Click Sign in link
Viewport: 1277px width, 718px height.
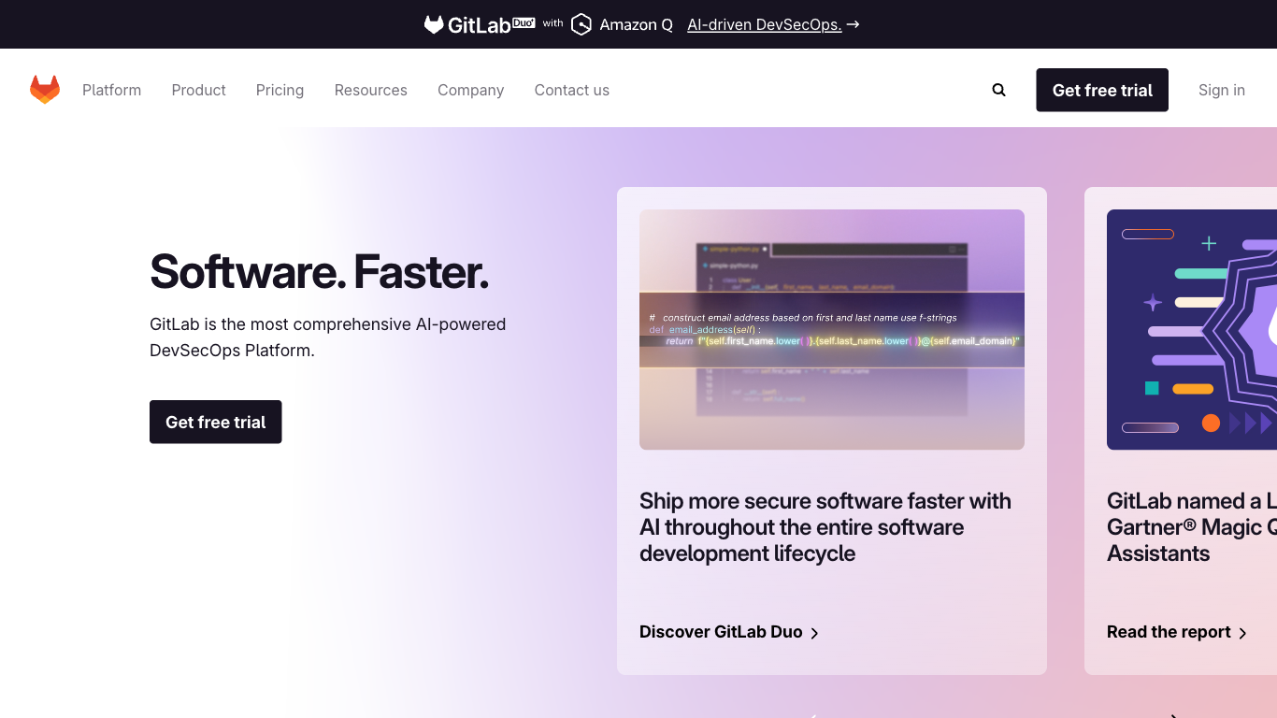[x=1221, y=90]
